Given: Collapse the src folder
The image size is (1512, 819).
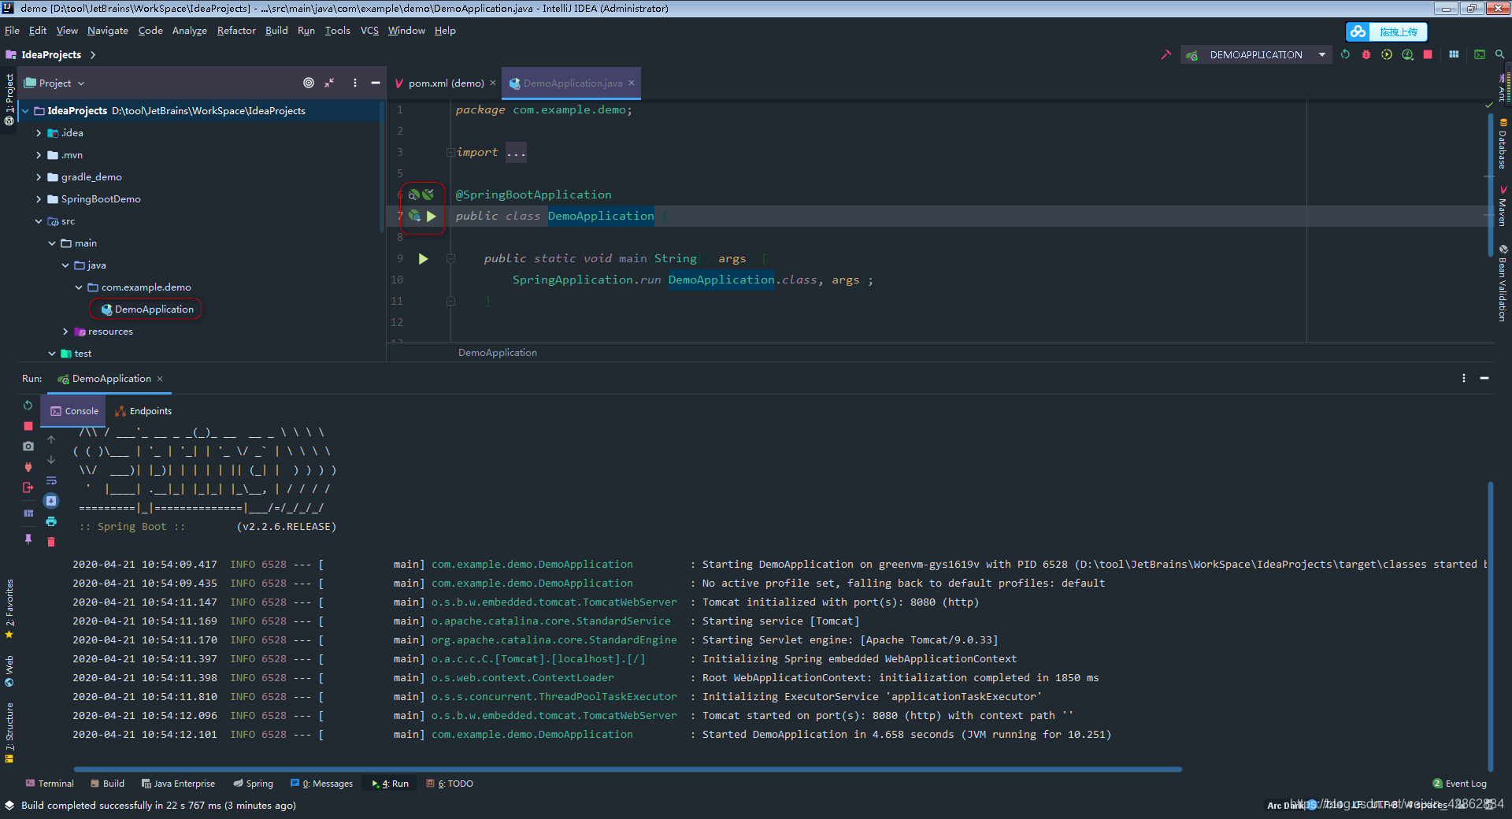Looking at the screenshot, I should [39, 221].
